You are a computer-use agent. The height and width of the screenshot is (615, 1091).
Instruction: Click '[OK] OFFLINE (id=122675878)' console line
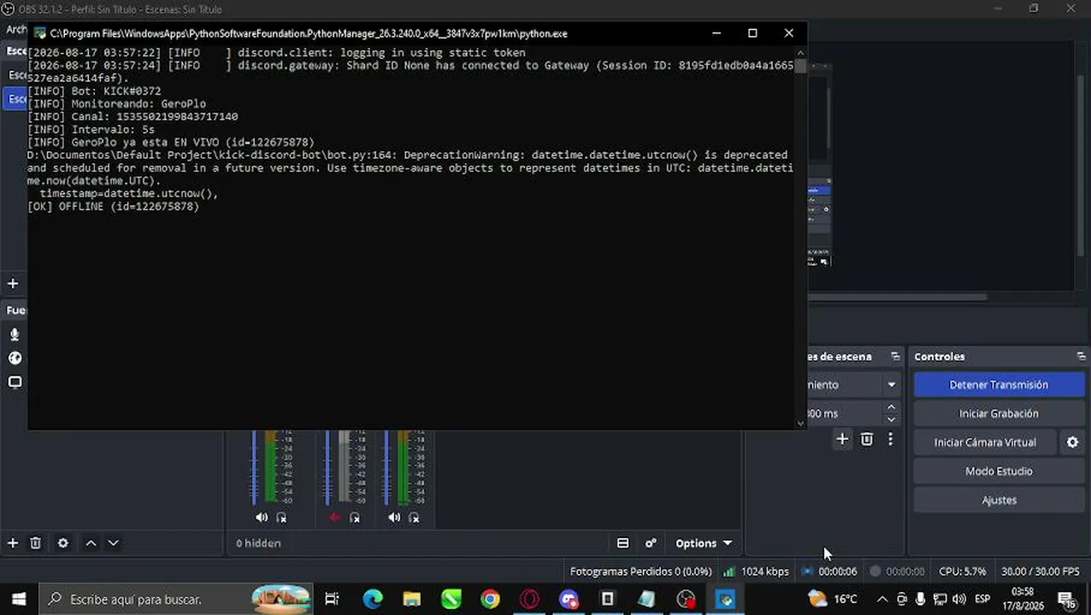(x=113, y=207)
